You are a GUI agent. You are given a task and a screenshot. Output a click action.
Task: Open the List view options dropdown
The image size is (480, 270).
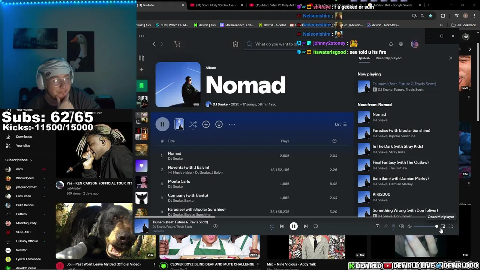click(340, 124)
